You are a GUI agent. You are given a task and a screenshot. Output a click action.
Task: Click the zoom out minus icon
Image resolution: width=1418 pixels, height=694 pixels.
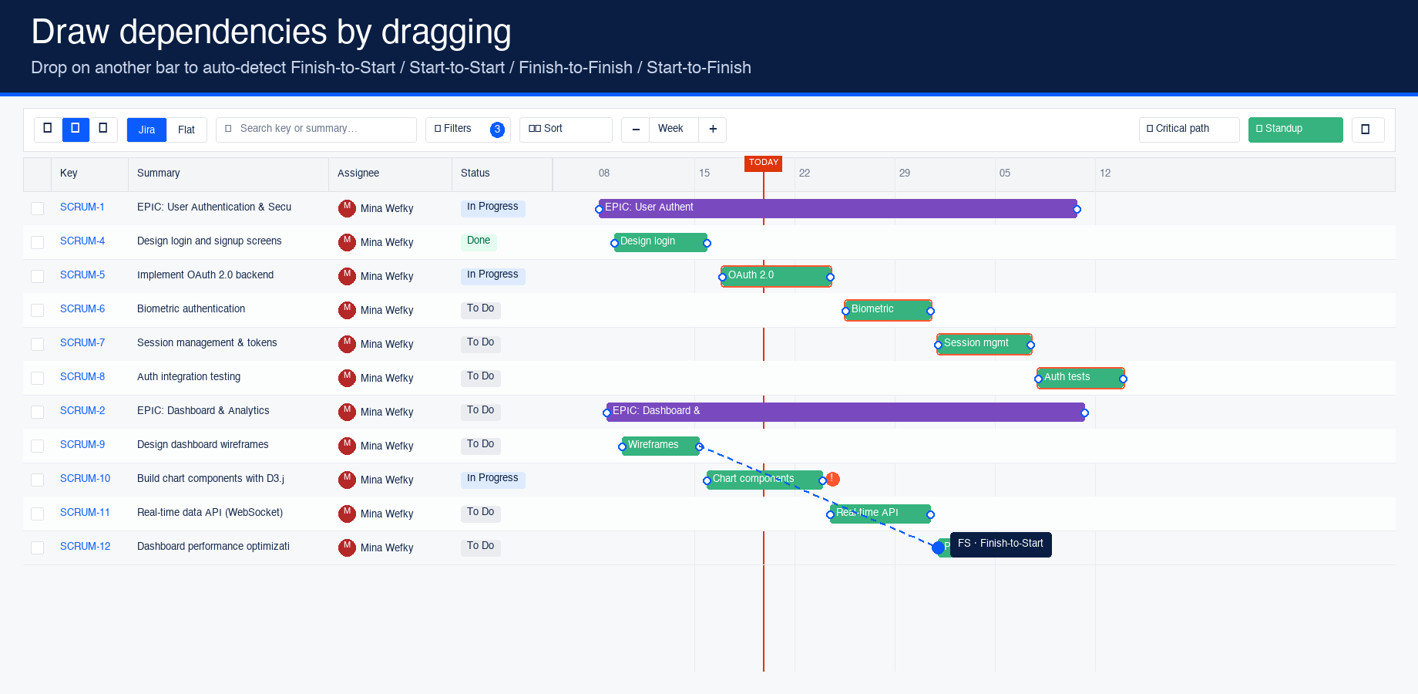pyautogui.click(x=635, y=130)
